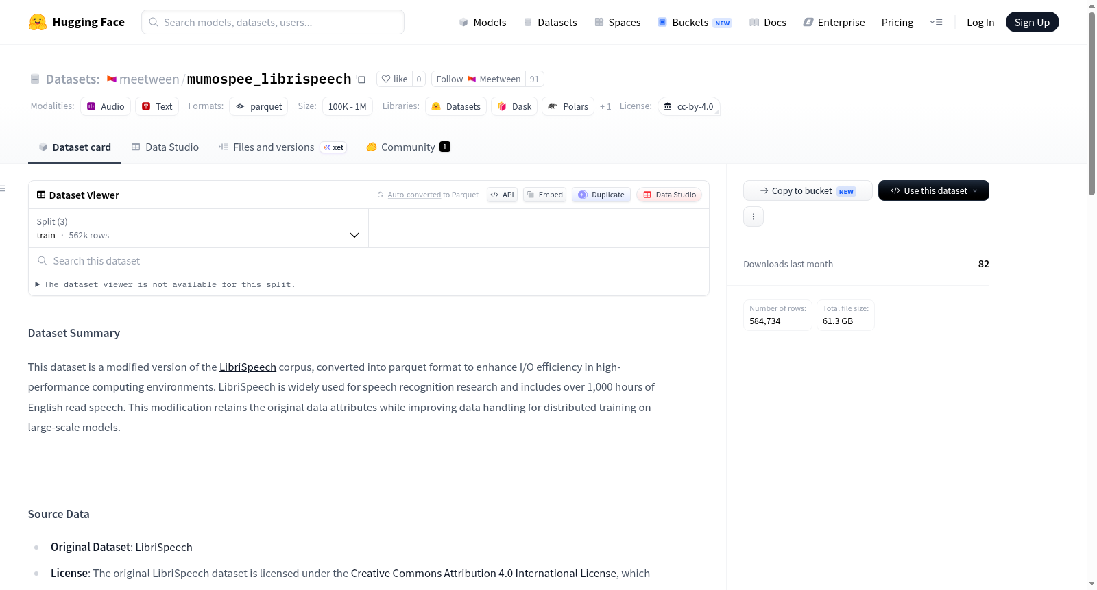Open Buckets in the navigation bar
1097x590 pixels.
click(695, 22)
